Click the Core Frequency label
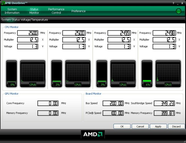Image resolution: width=186 pixels, height=143 pixels. pos(15,103)
